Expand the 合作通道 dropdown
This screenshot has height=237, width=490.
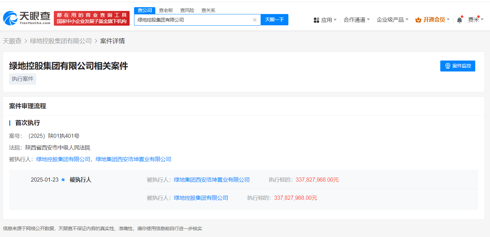click(357, 20)
